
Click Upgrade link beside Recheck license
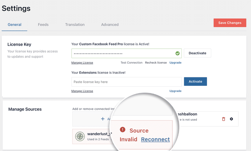click(175, 63)
